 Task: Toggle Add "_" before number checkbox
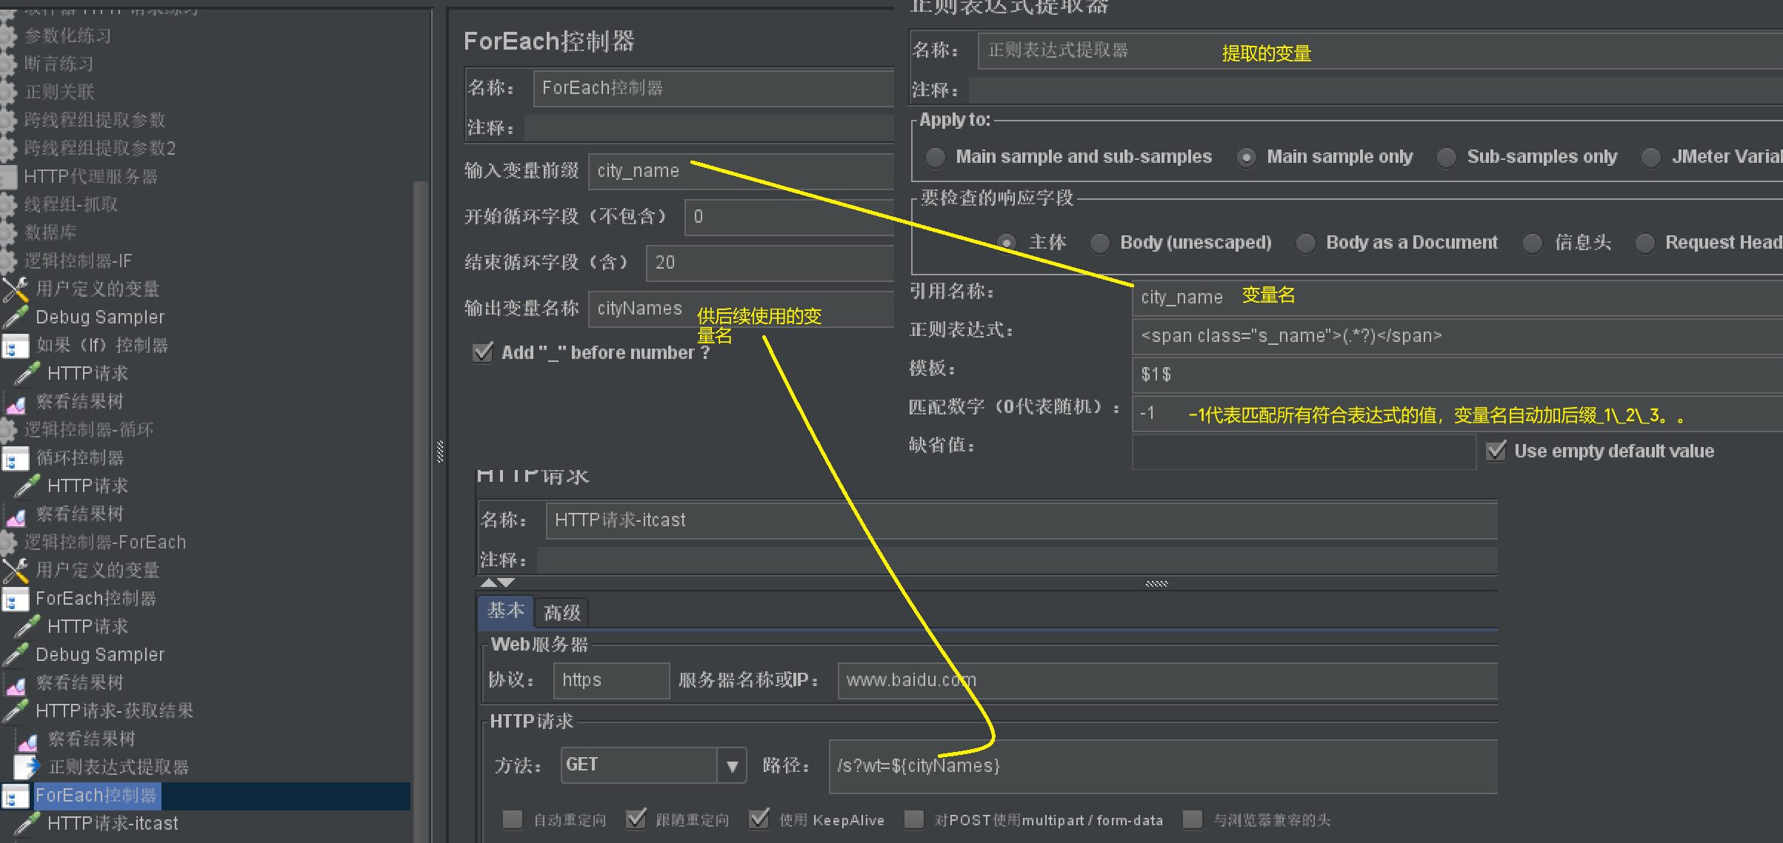click(x=483, y=352)
